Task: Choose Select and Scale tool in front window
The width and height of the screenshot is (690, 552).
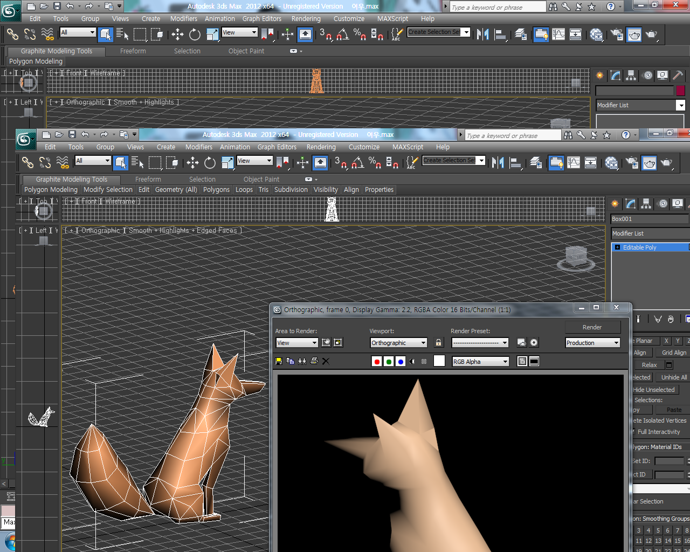Action: [x=227, y=162]
